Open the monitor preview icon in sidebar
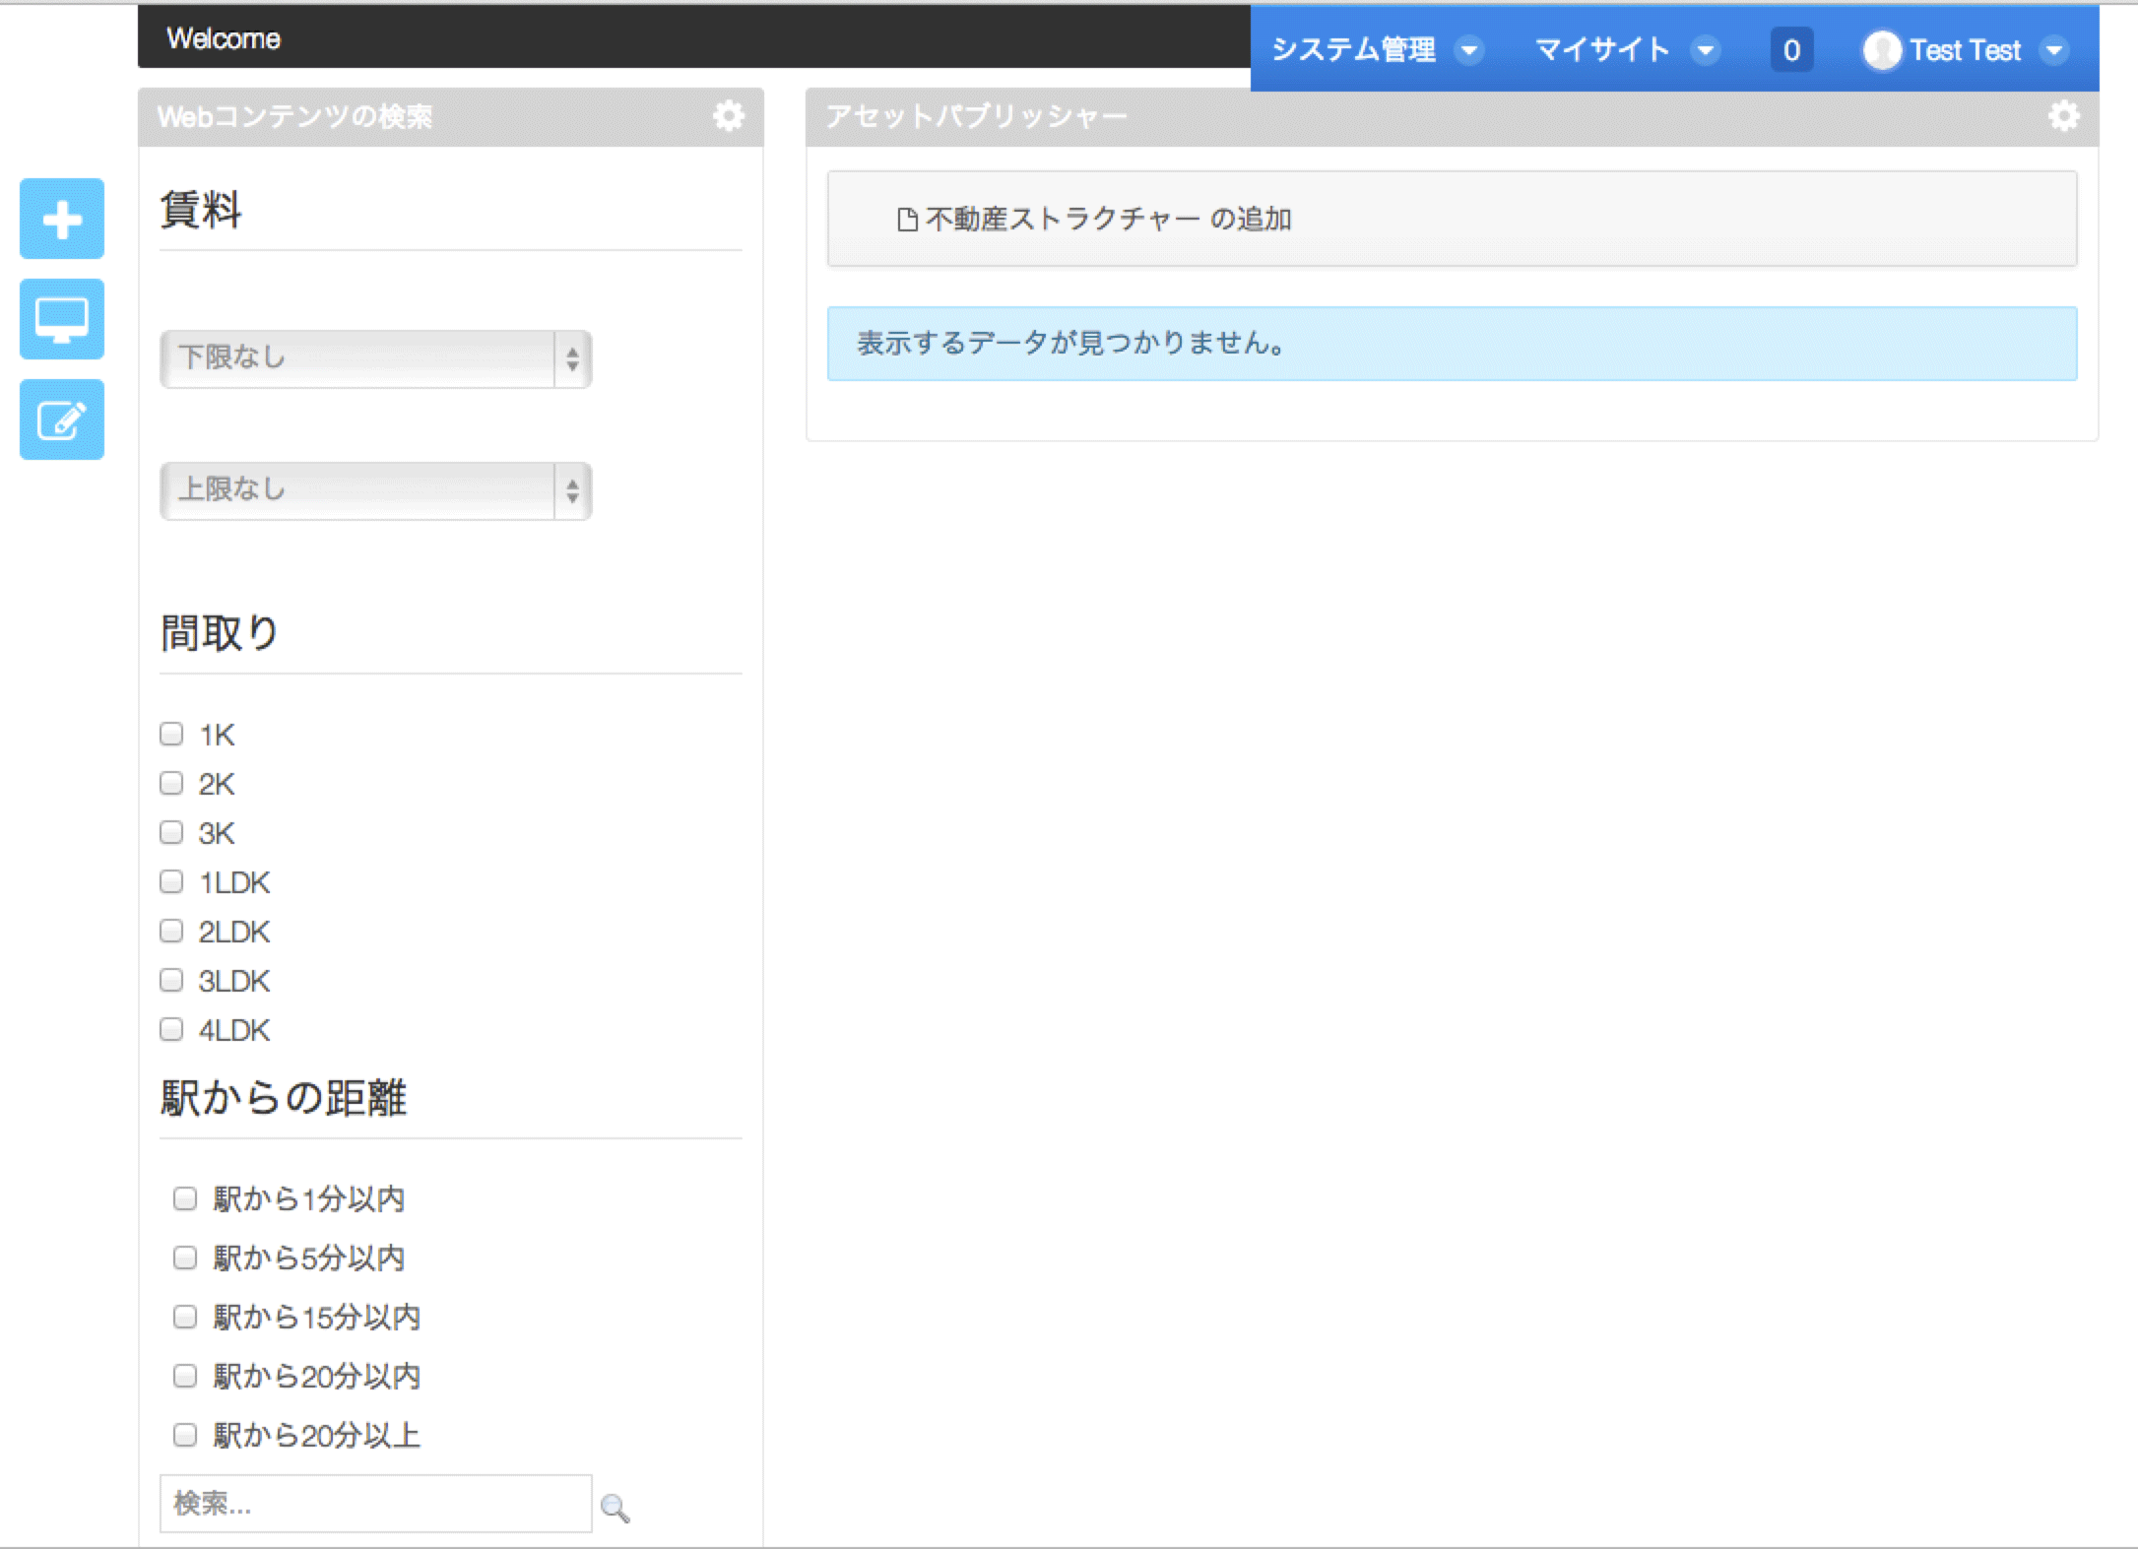This screenshot has height=1549, width=2138. 62,319
